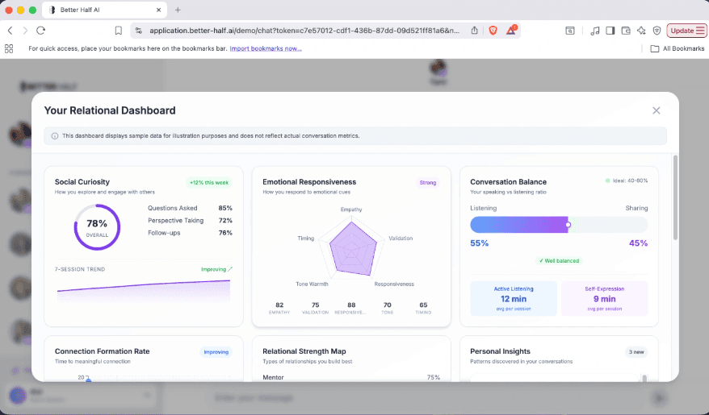Click the share icon in address bar
709x415 pixels.
(474, 31)
